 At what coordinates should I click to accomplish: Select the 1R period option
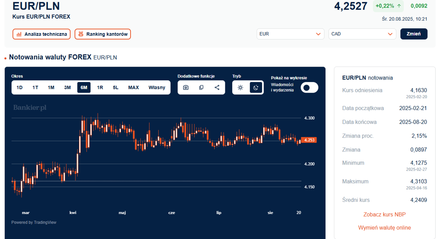(x=100, y=88)
